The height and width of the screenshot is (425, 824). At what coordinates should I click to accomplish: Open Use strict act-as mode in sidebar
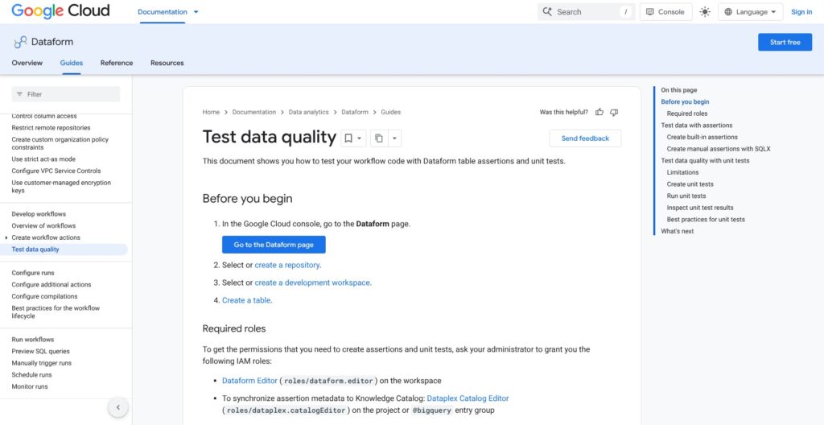43,159
